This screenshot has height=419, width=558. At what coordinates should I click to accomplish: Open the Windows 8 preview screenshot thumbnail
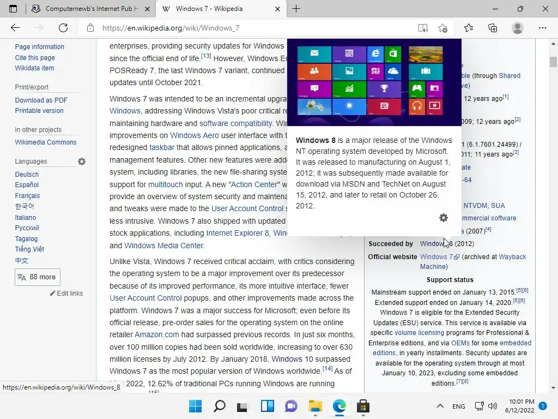pyautogui.click(x=374, y=82)
